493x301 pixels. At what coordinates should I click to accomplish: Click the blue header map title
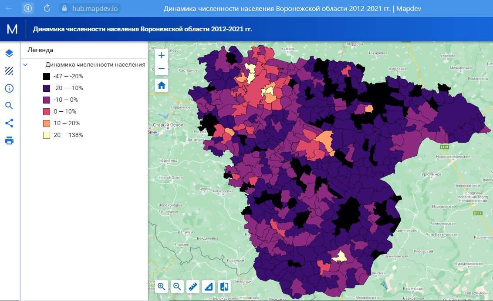pos(142,29)
